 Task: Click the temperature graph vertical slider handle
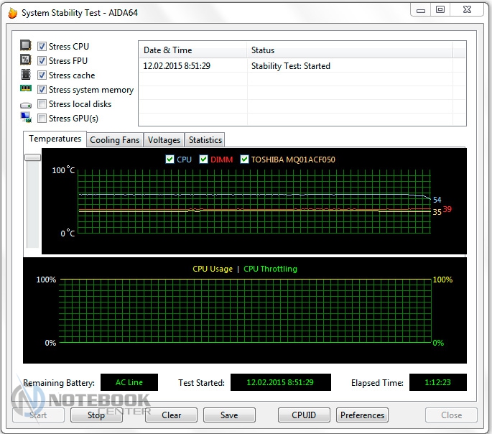[32, 157]
